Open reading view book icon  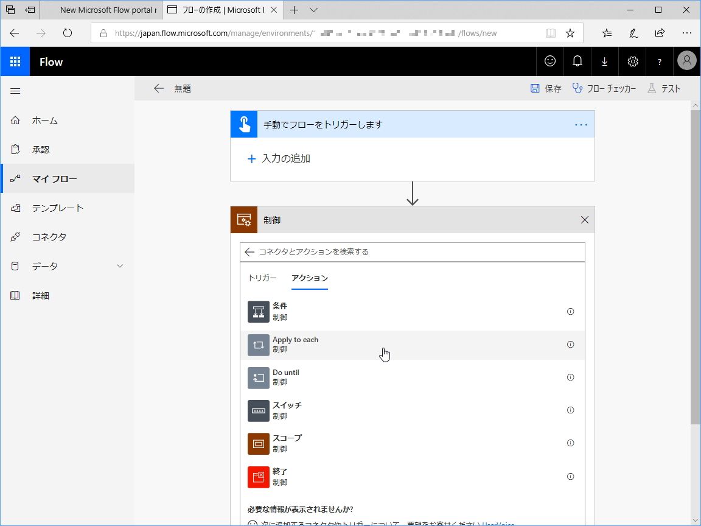[550, 33]
